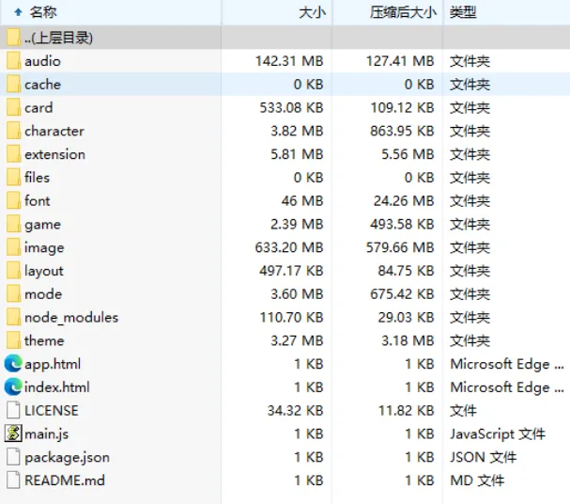Select the parent directory folder icon
The width and height of the screenshot is (570, 504).
coord(13,38)
